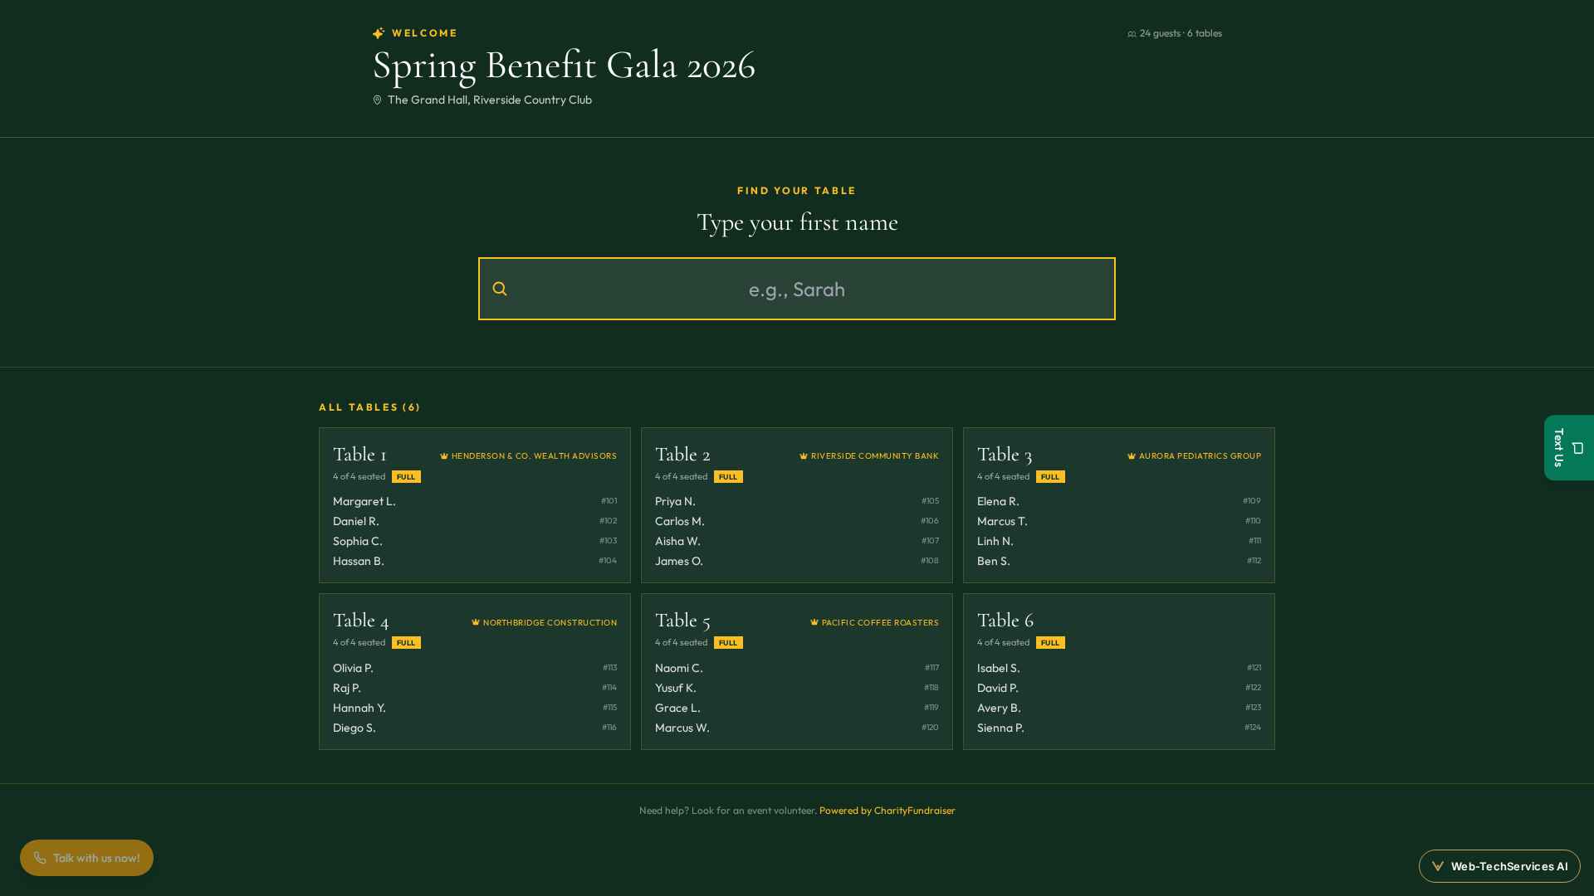Click the crown icon for Aurora Pediatrics Group
The image size is (1594, 896).
click(1132, 456)
